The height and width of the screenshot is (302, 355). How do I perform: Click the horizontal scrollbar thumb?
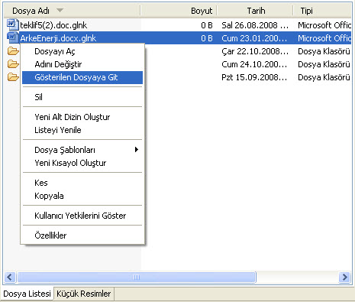pos(137,277)
